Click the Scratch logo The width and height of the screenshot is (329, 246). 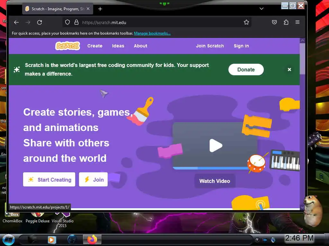pos(67,46)
